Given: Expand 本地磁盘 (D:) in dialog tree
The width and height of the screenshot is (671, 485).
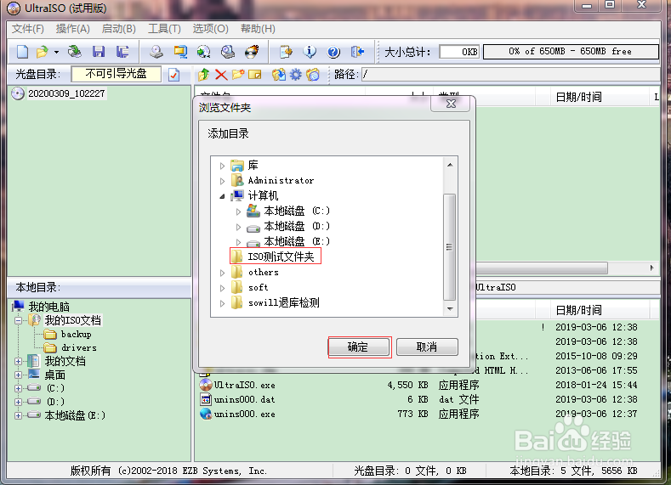Looking at the screenshot, I should [238, 227].
